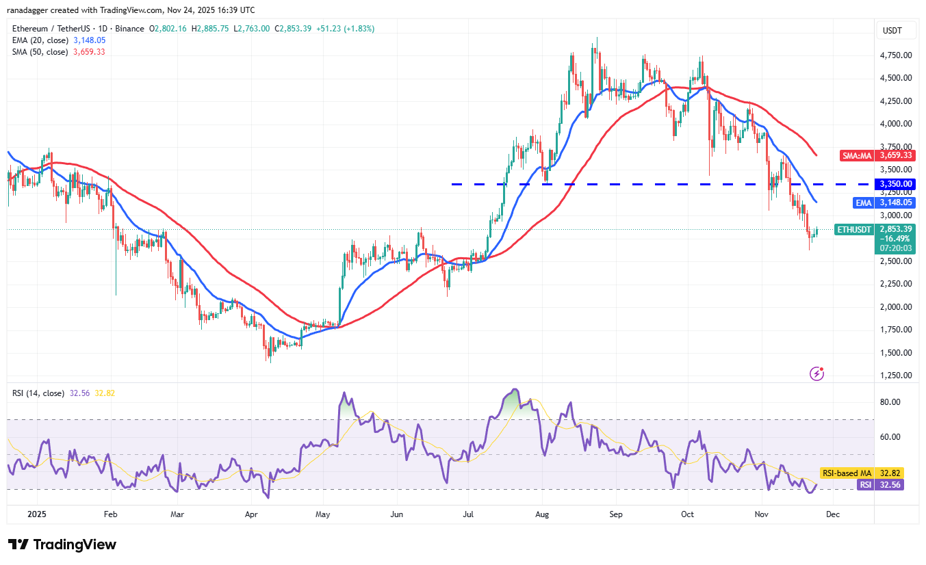
Task: Click the TradingView logo
Action: click(x=60, y=544)
